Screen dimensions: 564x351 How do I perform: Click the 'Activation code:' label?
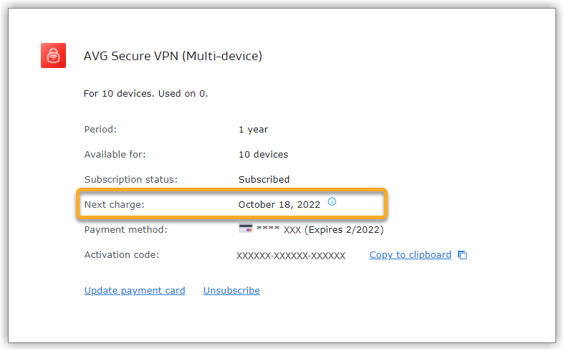coord(122,255)
